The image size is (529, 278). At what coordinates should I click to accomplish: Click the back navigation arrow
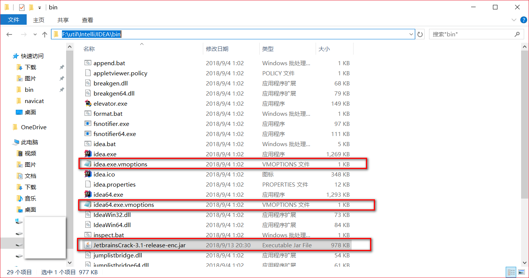coord(9,34)
